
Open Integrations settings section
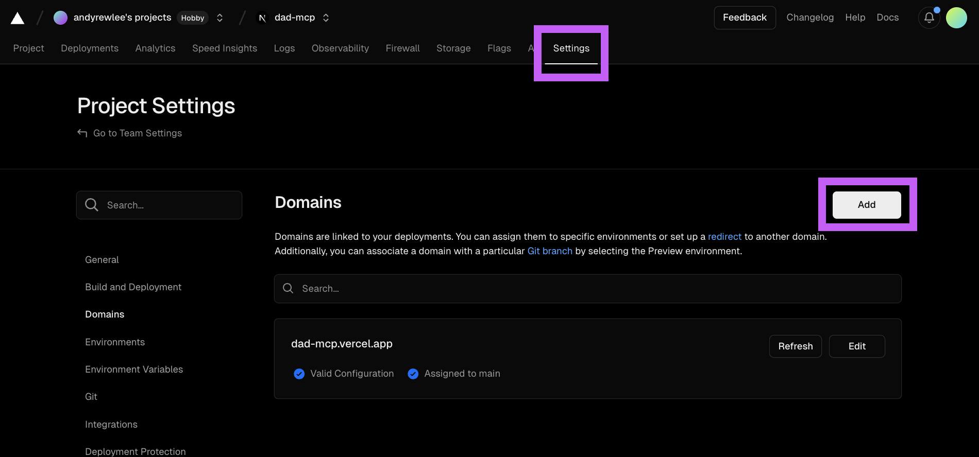111,425
